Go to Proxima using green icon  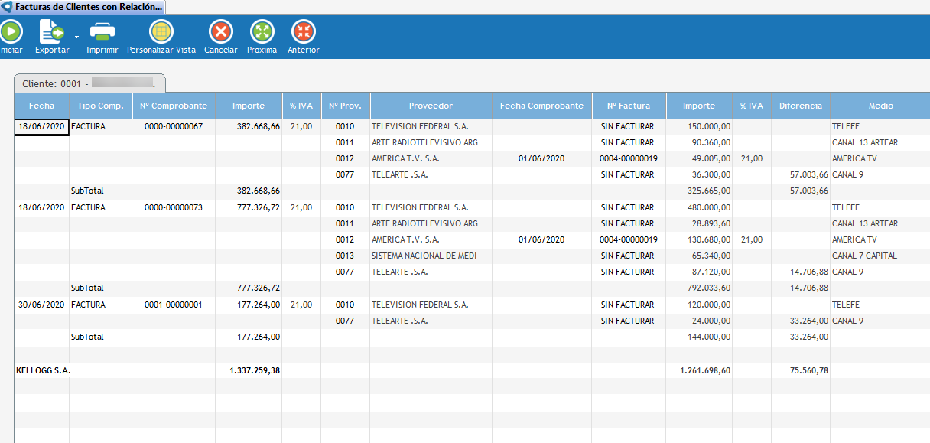pos(262,32)
